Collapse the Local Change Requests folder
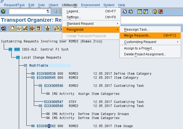 pos(18,58)
